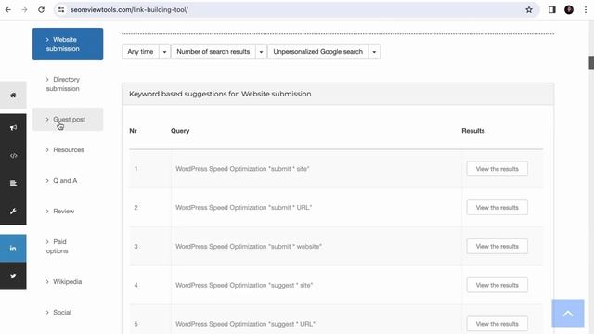Select the Guest post category
The width and height of the screenshot is (594, 334).
tap(68, 120)
